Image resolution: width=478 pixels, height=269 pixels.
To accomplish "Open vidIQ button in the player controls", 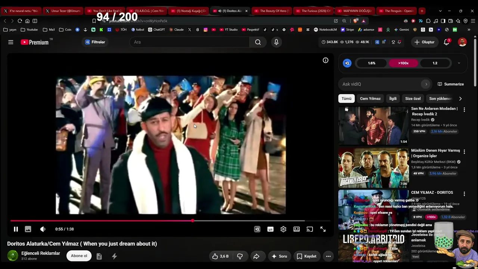I will (x=257, y=229).
